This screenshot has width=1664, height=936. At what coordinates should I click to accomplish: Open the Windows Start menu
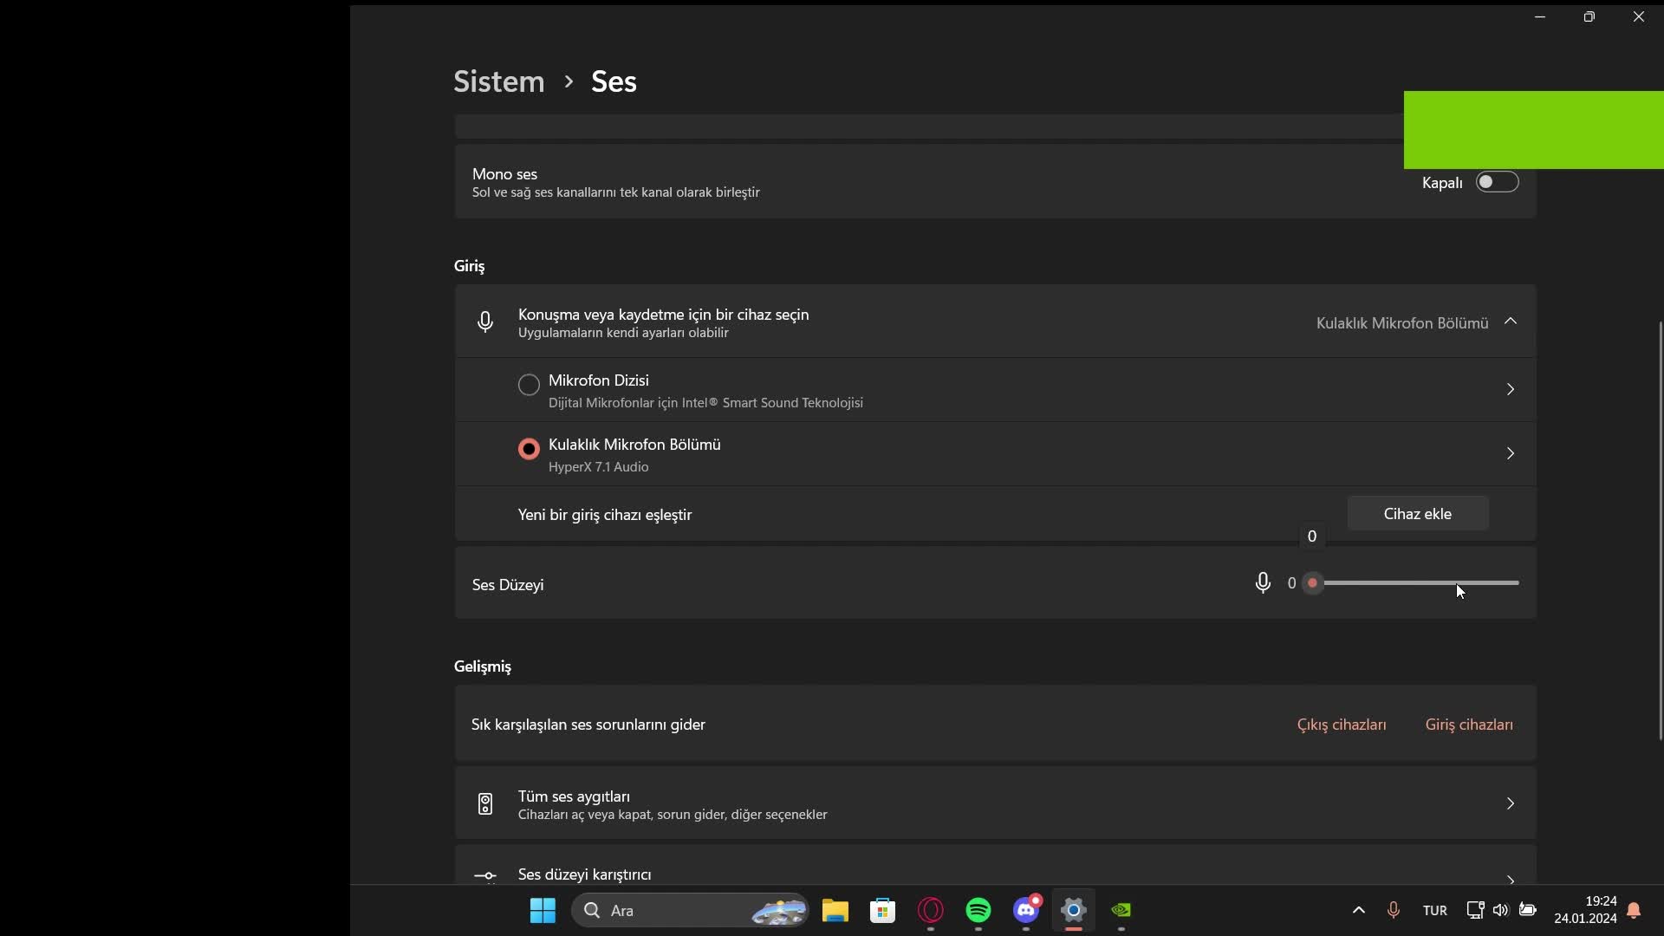(543, 910)
